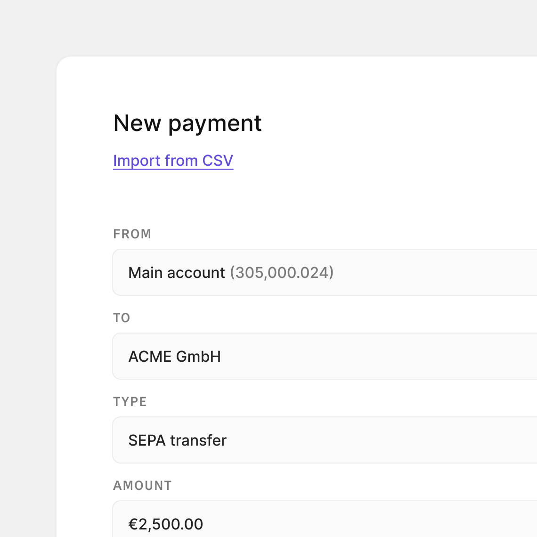Open the From account dropdown
537x537 pixels.
[325, 273]
